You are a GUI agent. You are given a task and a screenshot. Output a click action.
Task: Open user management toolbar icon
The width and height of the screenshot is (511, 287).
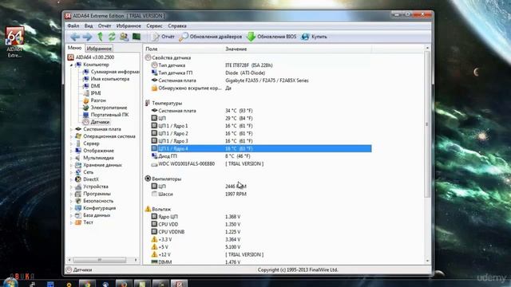124,37
